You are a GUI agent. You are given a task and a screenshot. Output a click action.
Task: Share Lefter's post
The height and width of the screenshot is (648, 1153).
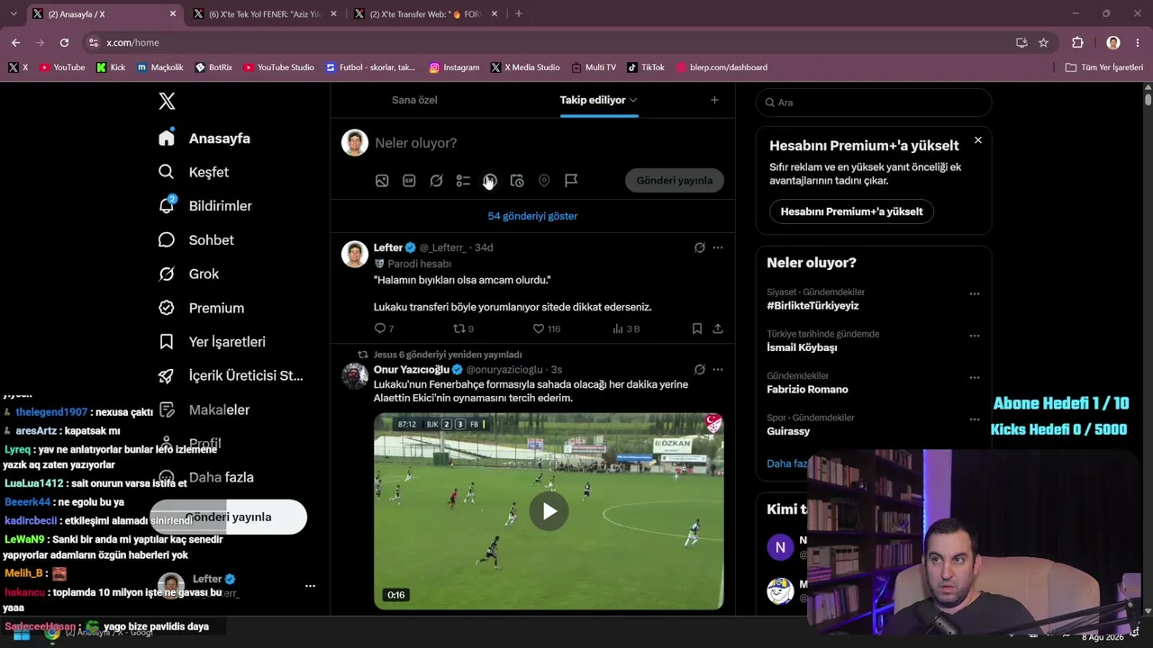coord(718,328)
